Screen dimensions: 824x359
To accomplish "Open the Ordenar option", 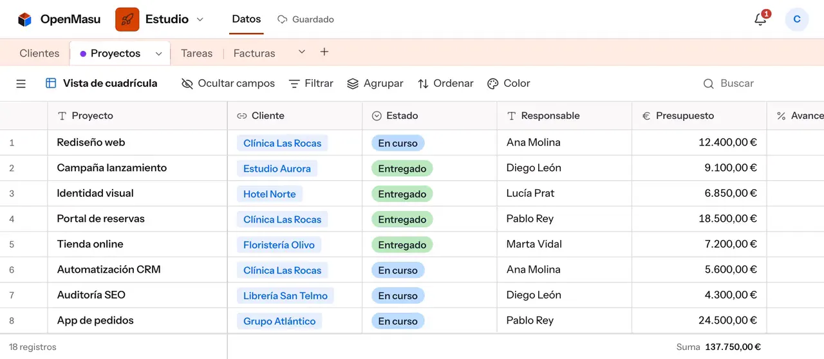I will point(445,84).
